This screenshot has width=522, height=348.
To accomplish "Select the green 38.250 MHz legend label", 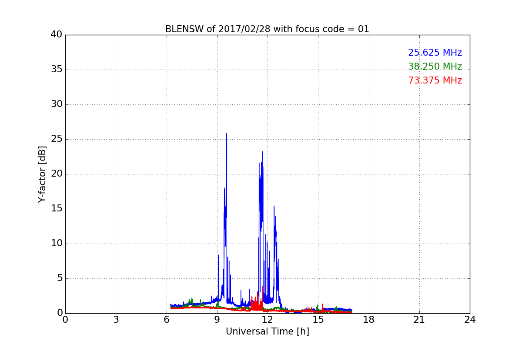I will click(435, 67).
